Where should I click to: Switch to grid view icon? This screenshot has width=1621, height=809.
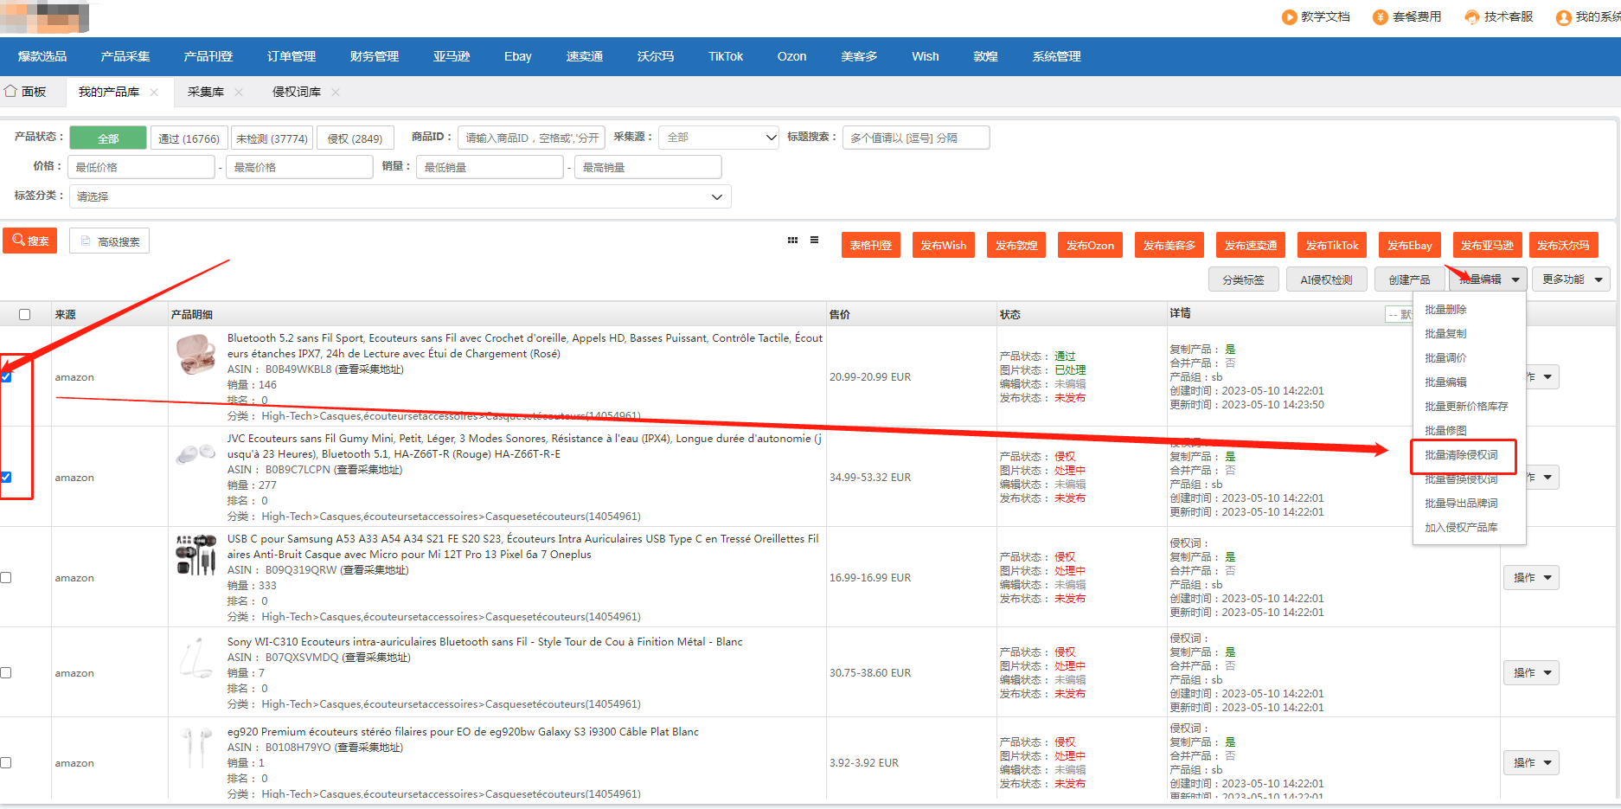[x=792, y=241]
